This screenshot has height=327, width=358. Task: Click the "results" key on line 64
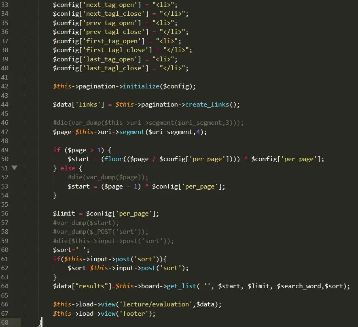pos(91,286)
